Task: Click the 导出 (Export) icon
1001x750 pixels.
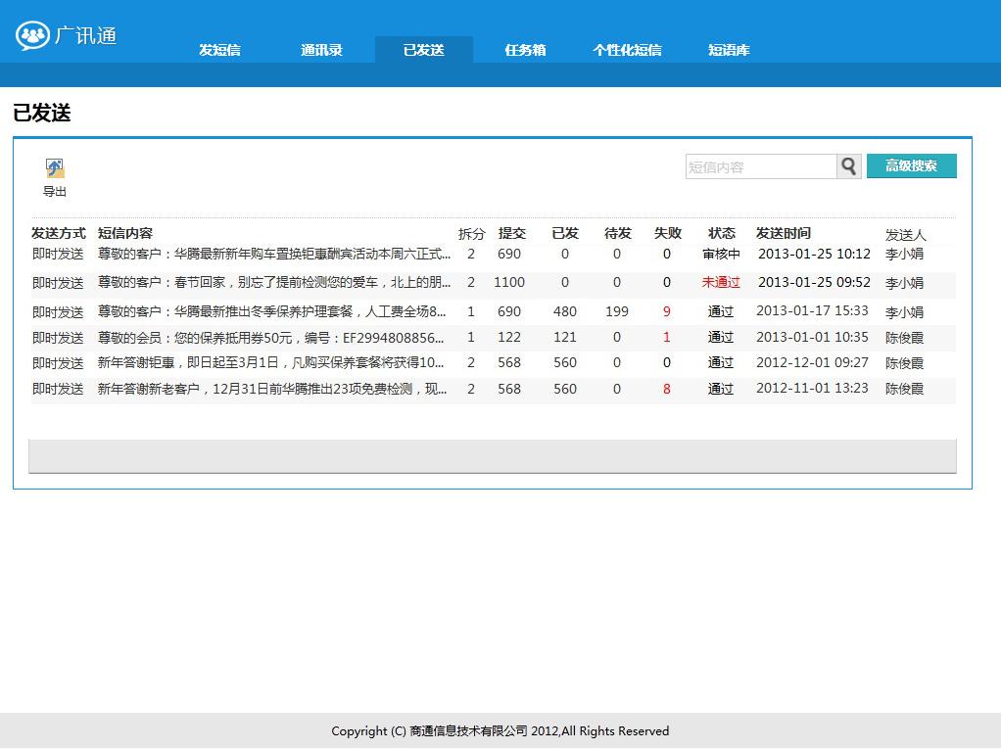Action: (54, 168)
